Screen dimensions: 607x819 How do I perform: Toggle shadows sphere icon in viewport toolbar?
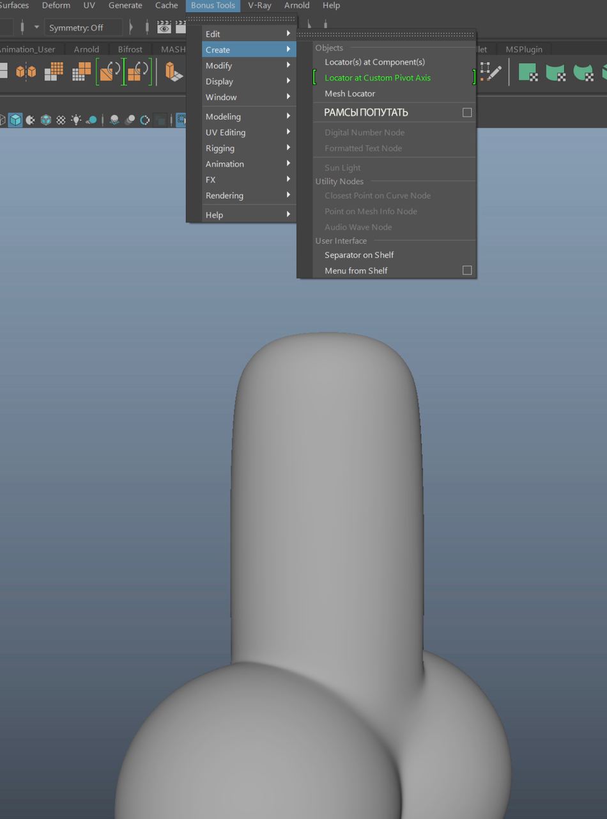[x=91, y=120]
